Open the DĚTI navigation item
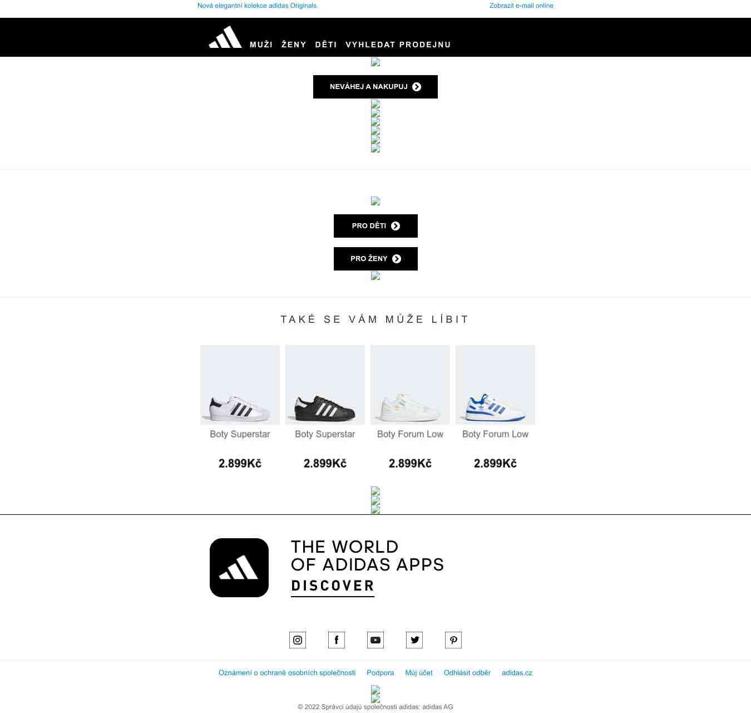Viewport: 751px width, 713px height. [x=326, y=45]
